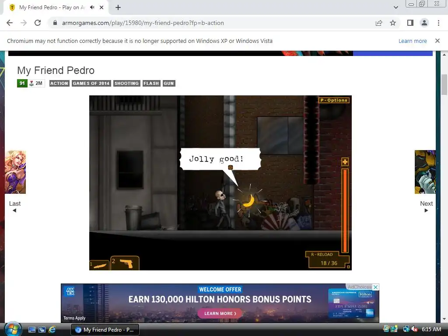Select pistol weapon slot 2
The image size is (448, 336).
tap(125, 263)
